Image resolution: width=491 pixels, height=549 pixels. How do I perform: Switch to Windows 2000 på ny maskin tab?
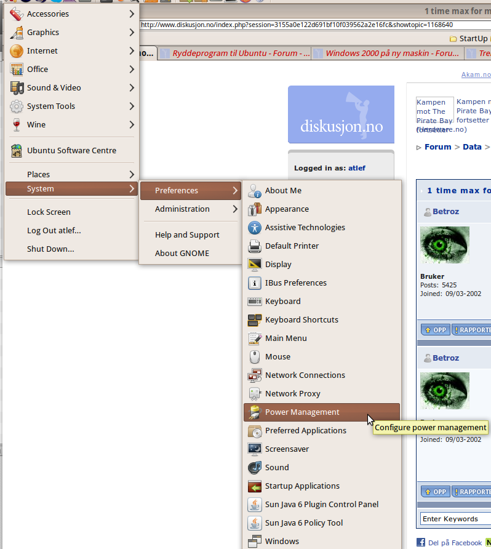click(x=388, y=53)
